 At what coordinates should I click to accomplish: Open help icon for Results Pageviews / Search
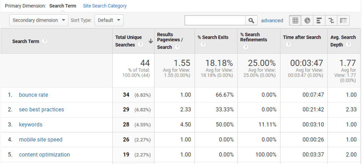coord(177,47)
